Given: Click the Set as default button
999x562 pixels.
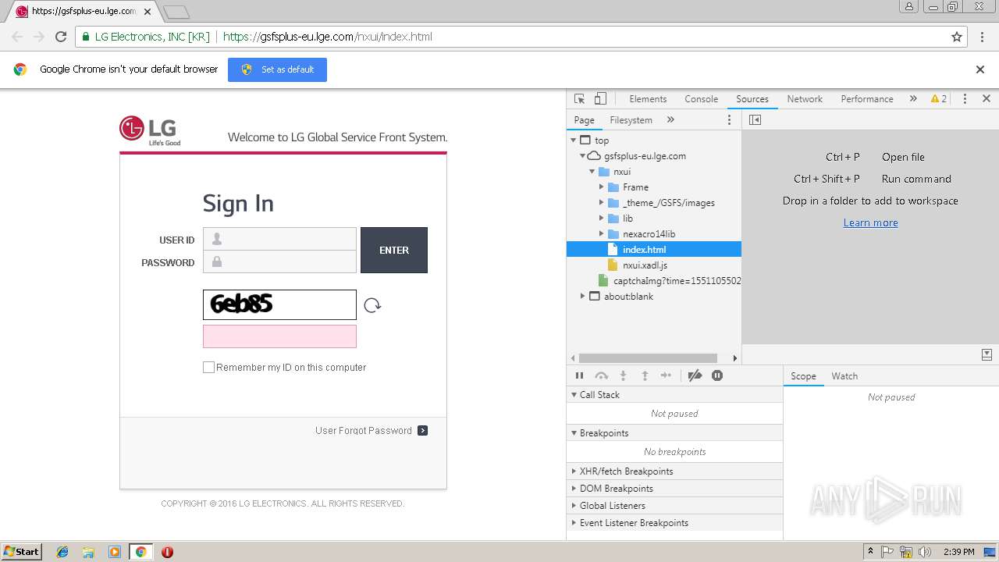Looking at the screenshot, I should 277,69.
